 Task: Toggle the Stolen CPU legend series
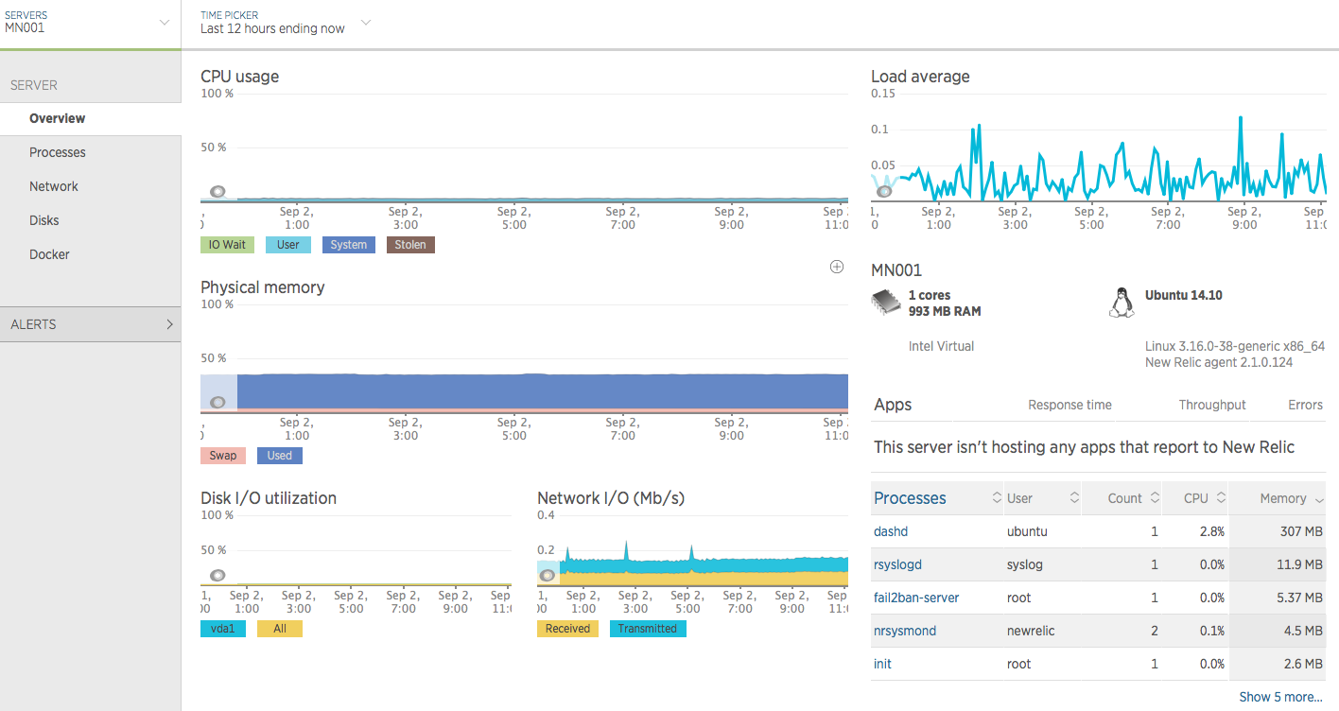click(x=410, y=245)
